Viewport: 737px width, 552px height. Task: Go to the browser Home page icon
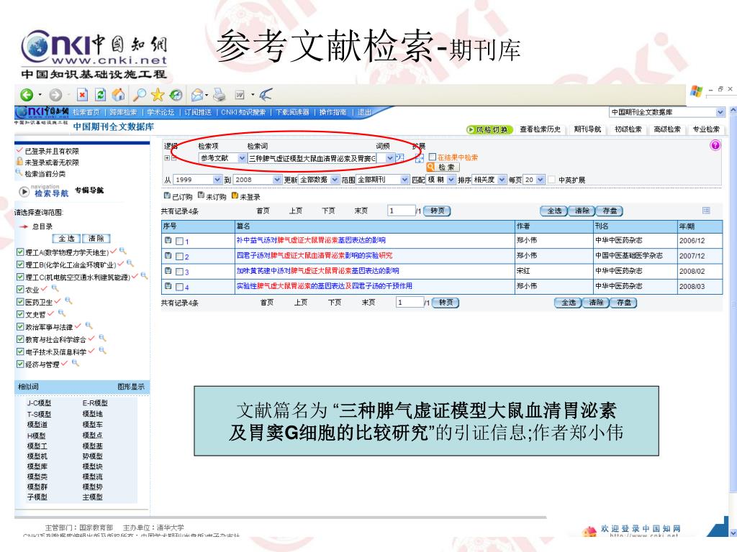click(x=118, y=95)
